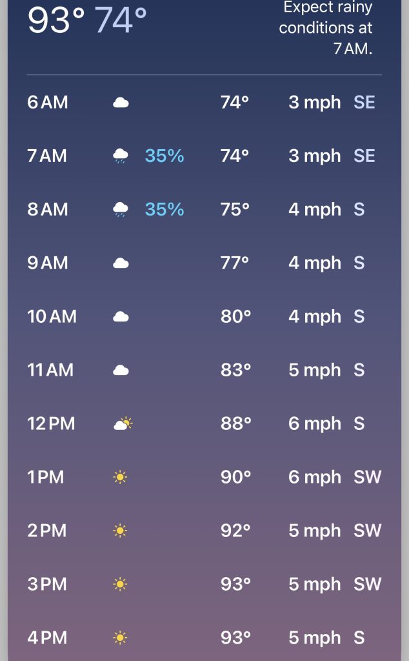Tap the cloud icon at 6 AM
Image resolution: width=409 pixels, height=661 pixels.
(121, 103)
